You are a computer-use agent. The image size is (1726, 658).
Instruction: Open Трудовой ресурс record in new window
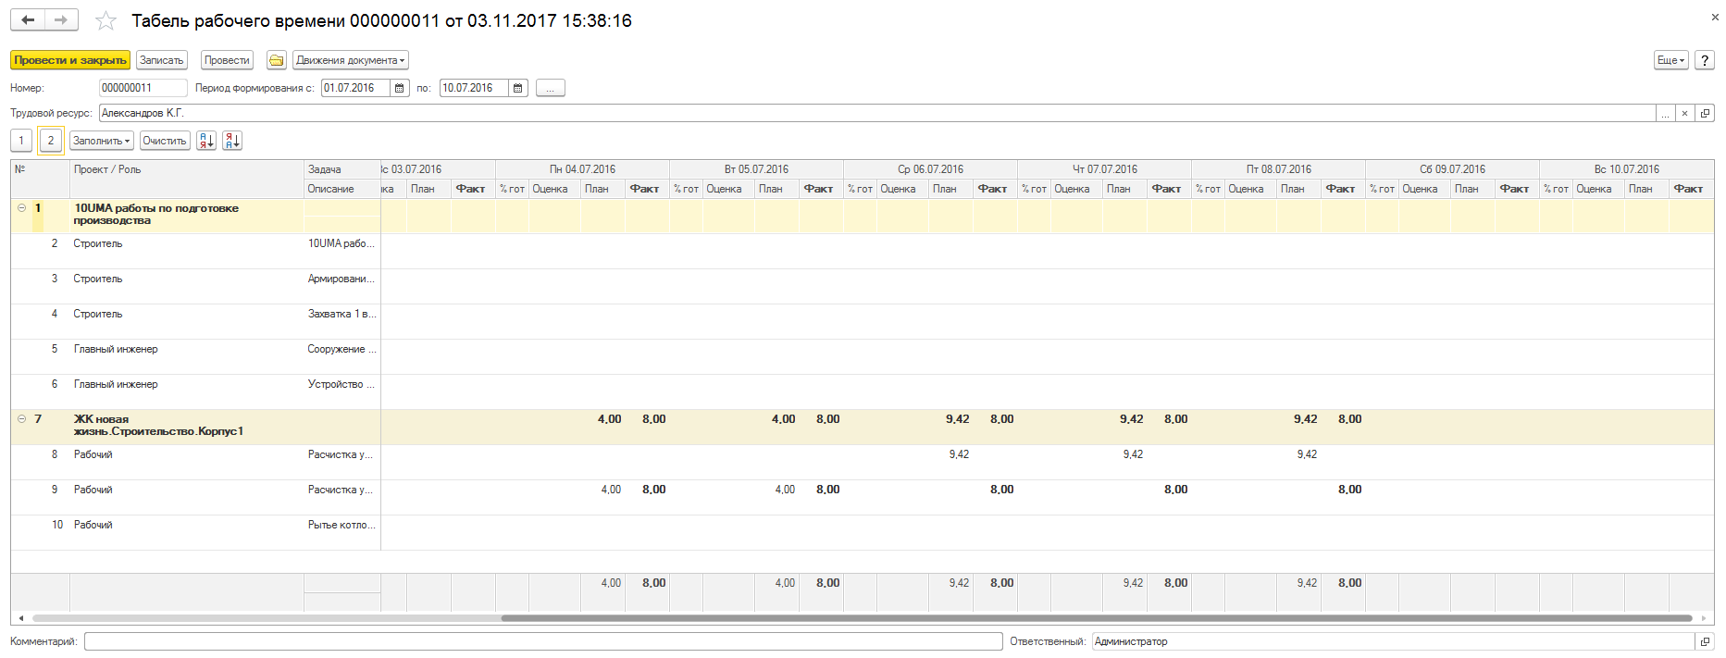1705,113
